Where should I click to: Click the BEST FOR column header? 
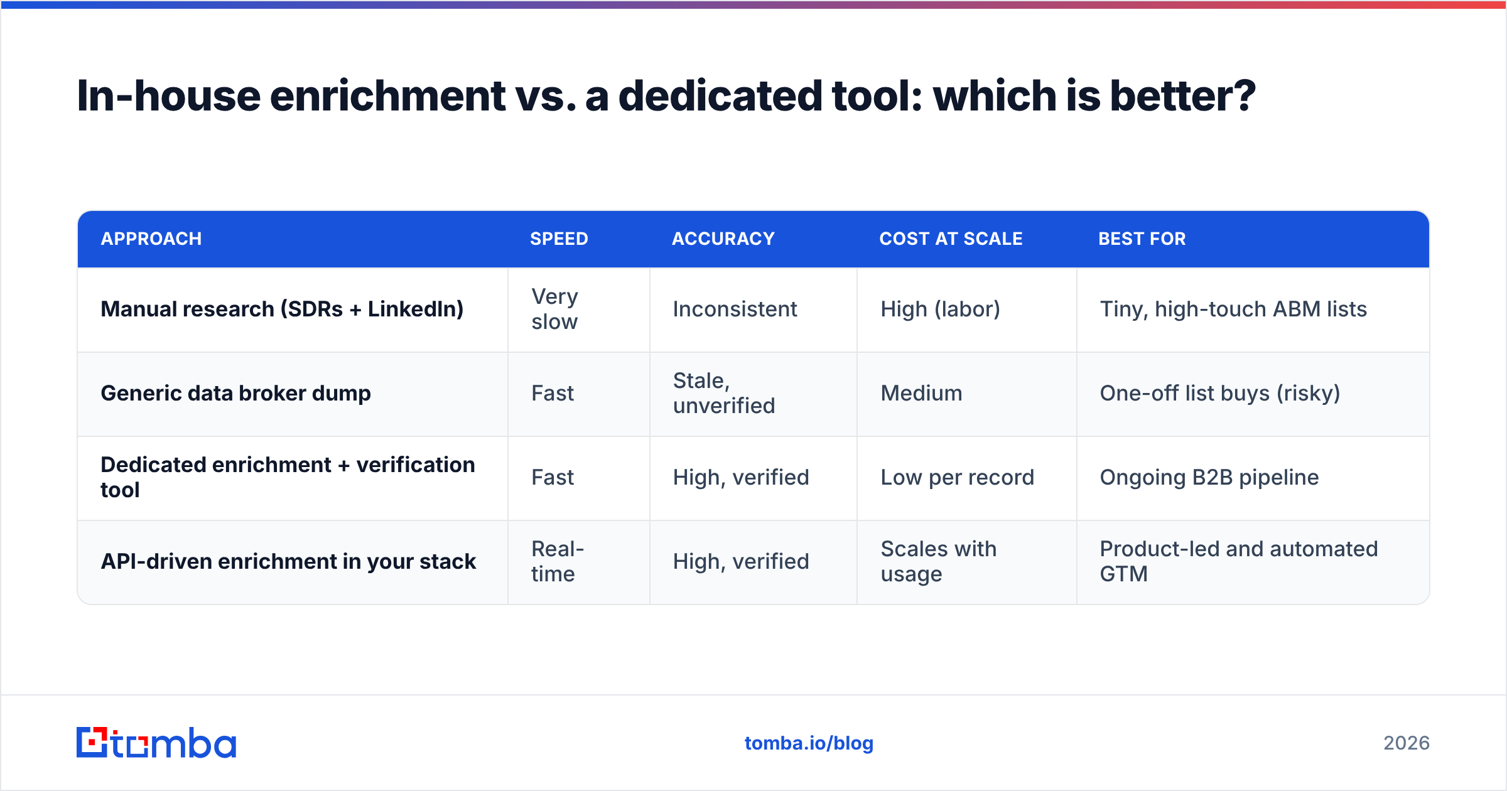(1142, 239)
